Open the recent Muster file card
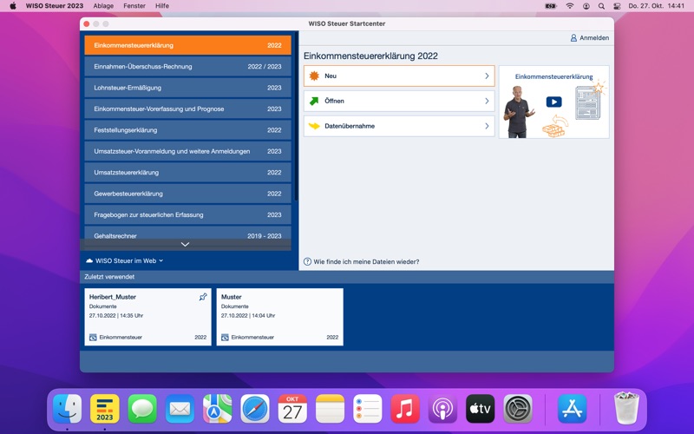This screenshot has height=434, width=694. [x=279, y=317]
